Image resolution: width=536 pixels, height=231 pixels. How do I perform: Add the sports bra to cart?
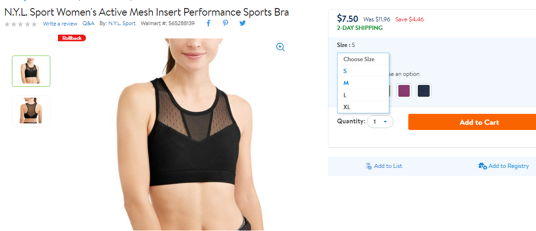tap(472, 122)
